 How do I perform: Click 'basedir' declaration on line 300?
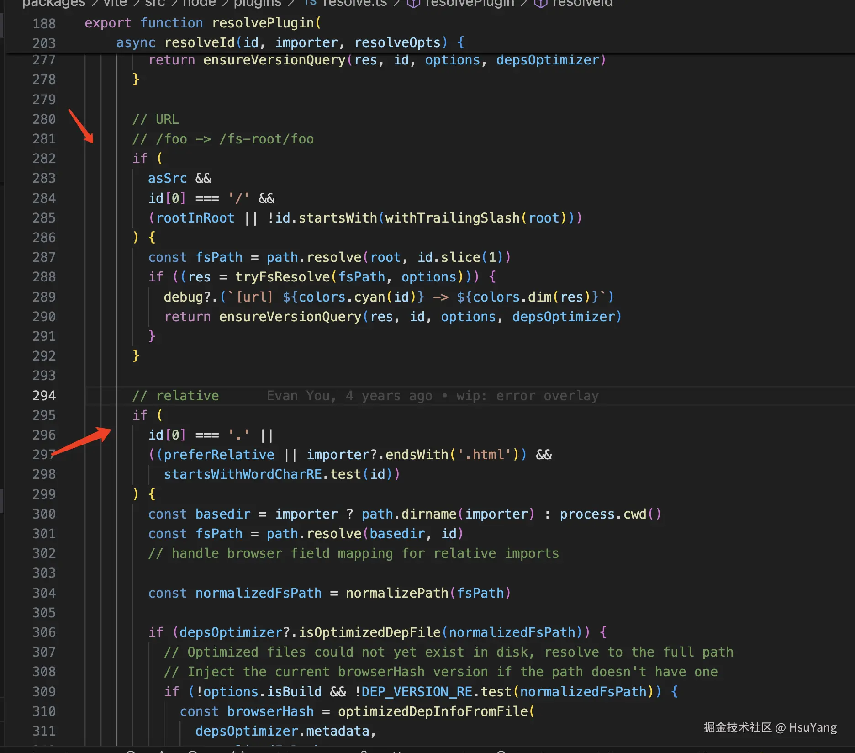223,514
